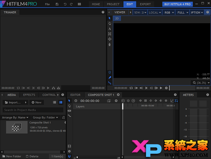Toggle Viewer loop playback
This screenshot has width=211, height=159.
coord(131,88)
